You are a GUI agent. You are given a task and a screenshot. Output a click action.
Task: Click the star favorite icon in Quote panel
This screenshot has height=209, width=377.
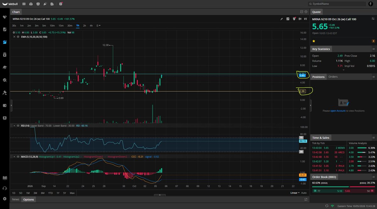314,41
